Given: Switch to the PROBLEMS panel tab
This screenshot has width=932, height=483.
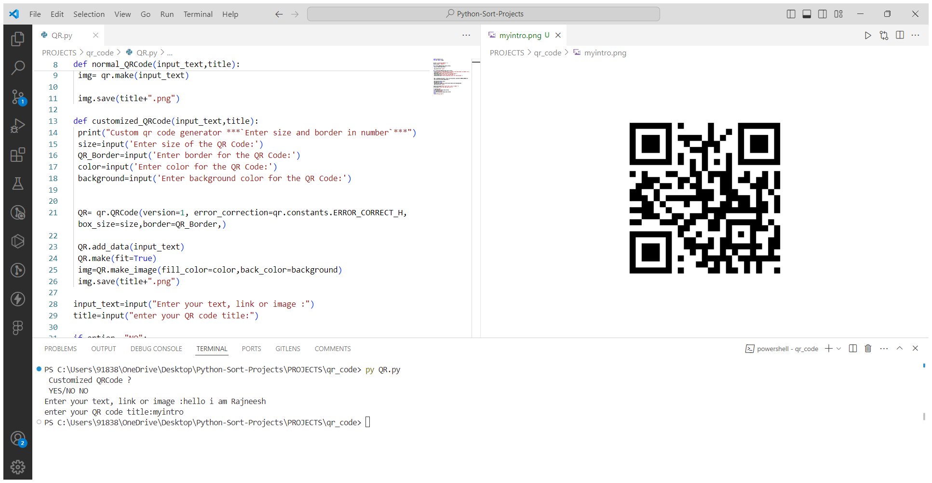Looking at the screenshot, I should tap(60, 349).
